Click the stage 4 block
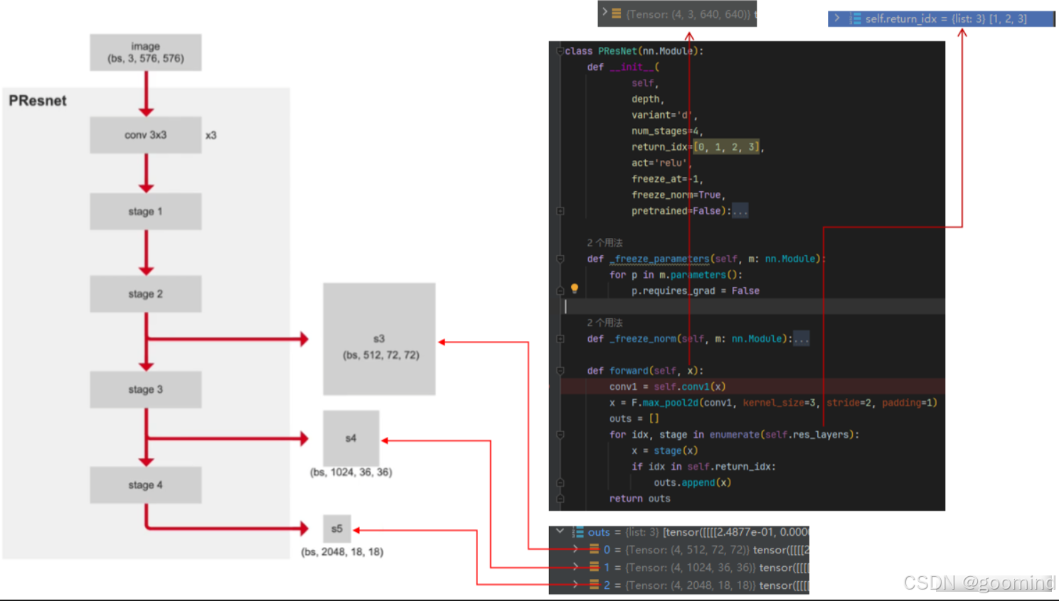 coord(146,485)
